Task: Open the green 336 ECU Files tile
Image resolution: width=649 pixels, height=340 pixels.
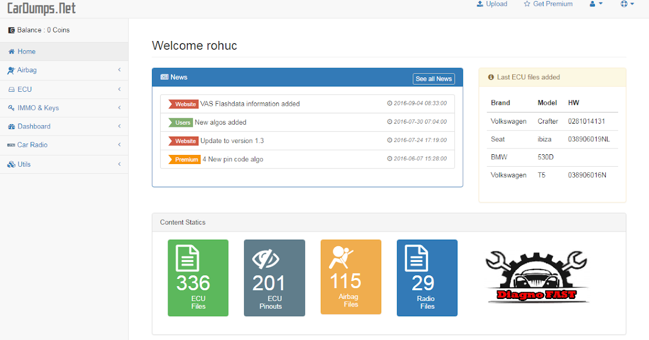Action: click(x=198, y=278)
